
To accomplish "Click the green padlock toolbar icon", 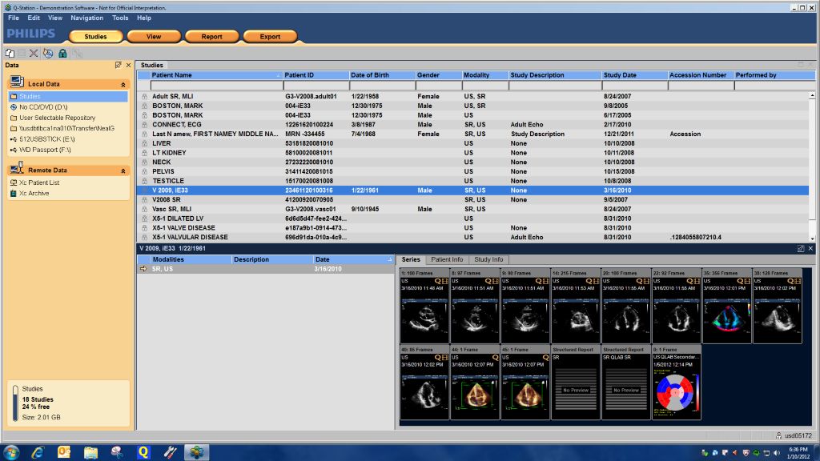I will pos(62,54).
